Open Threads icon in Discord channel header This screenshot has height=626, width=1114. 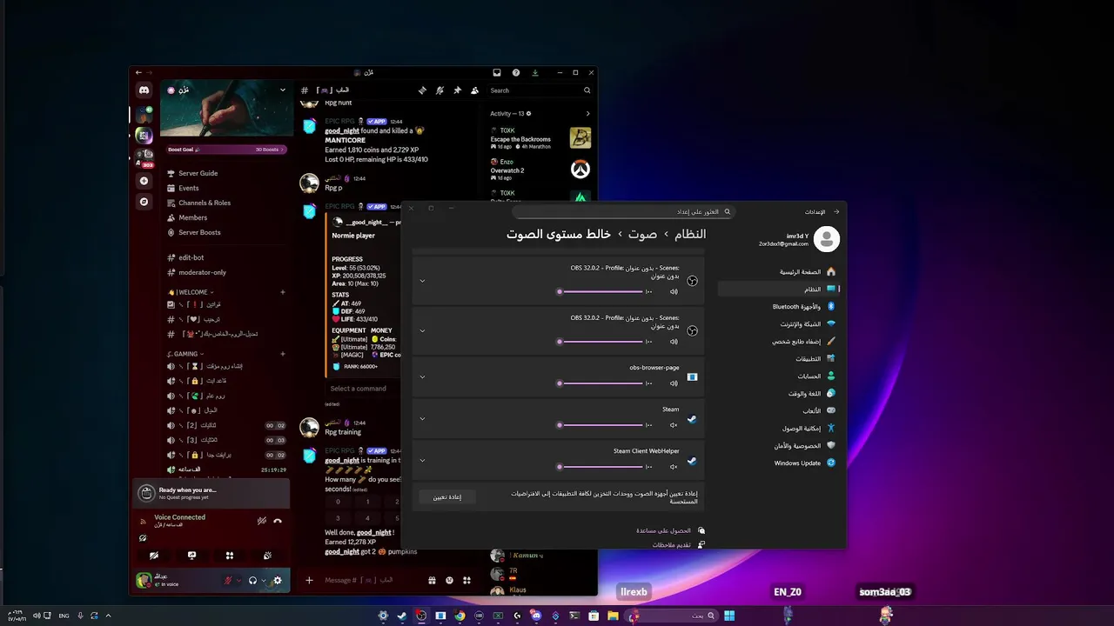422,90
